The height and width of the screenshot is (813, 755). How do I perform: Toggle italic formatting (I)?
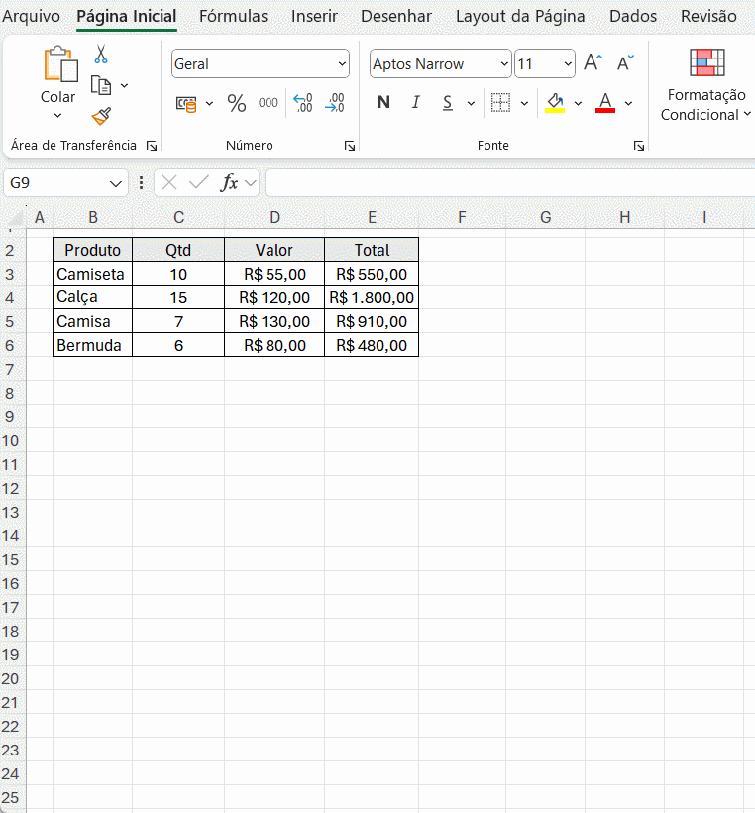(x=416, y=103)
